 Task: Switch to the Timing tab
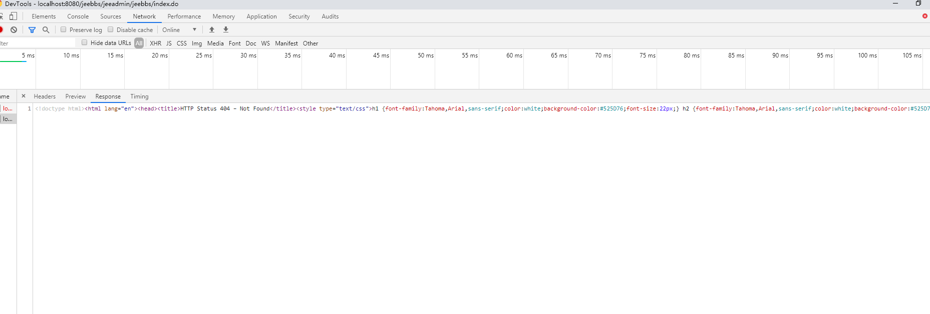pos(139,96)
